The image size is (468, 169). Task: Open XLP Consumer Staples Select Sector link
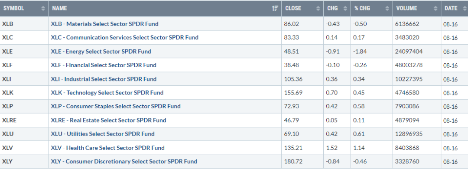click(x=116, y=106)
